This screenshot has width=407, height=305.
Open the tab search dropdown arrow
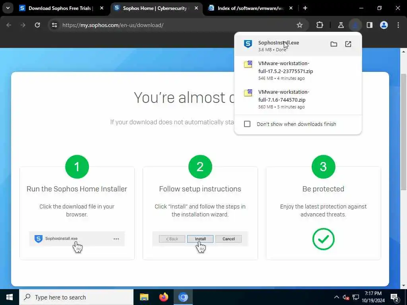(x=8, y=8)
